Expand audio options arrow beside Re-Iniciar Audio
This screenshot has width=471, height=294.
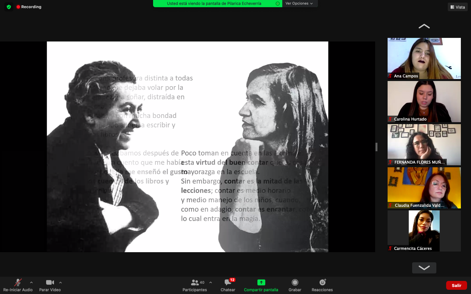[31, 283]
